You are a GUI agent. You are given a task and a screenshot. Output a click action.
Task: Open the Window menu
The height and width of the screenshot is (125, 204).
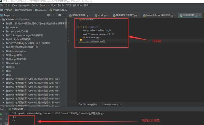tap(77, 5)
